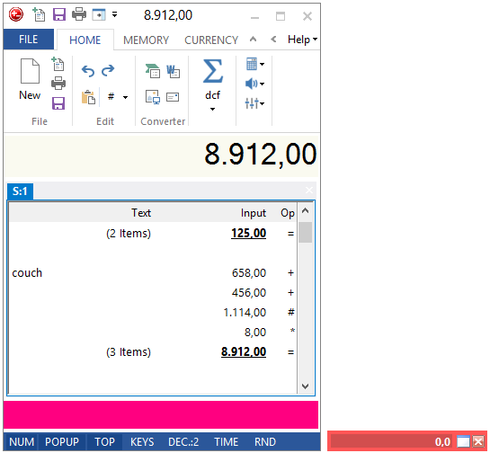Viewport: 490px width, 453px height.
Task: Click the picture-and-monitor converter icon
Action: click(153, 97)
